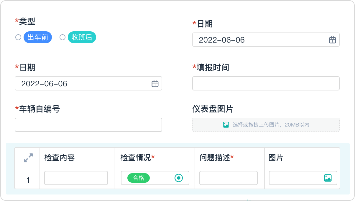Focus the 填报时间 input field
The width and height of the screenshot is (355, 201).
point(266,83)
